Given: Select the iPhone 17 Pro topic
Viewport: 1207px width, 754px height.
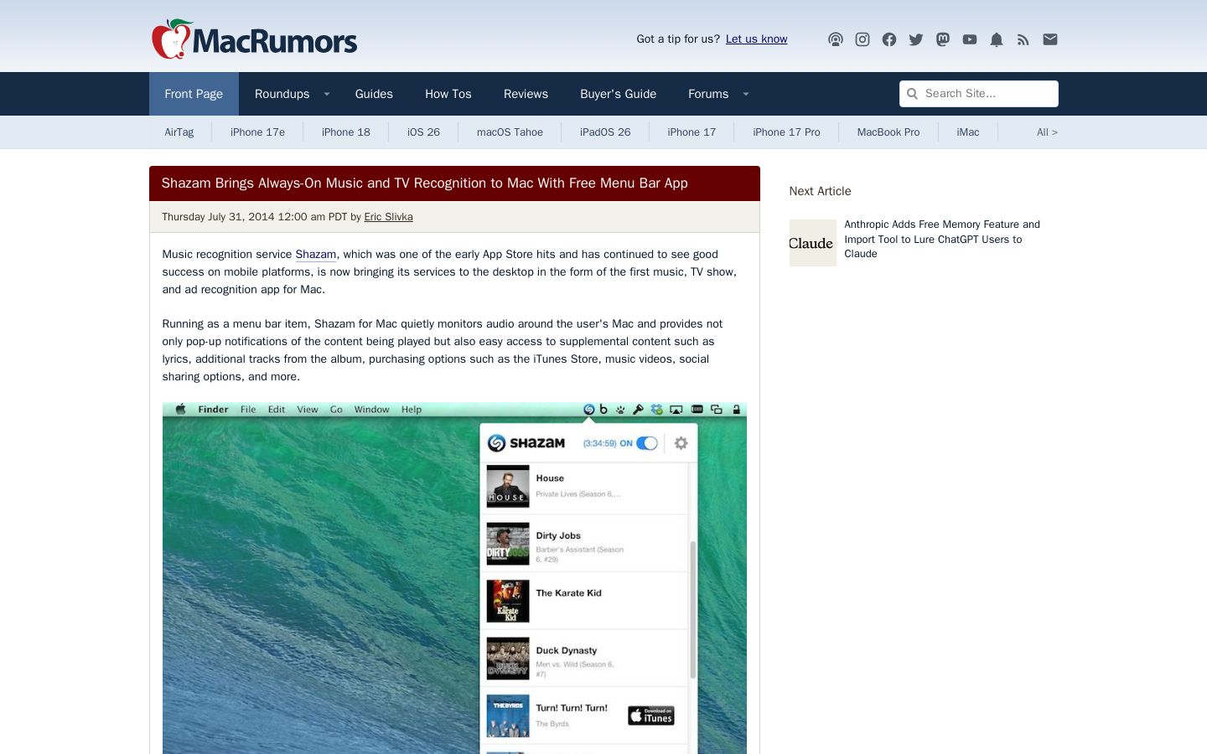Looking at the screenshot, I should coord(786,132).
